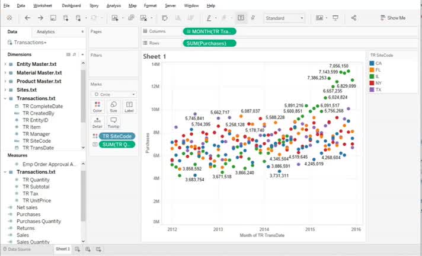The height and width of the screenshot is (256, 422).
Task: Open the File menu
Action: click(7, 5)
